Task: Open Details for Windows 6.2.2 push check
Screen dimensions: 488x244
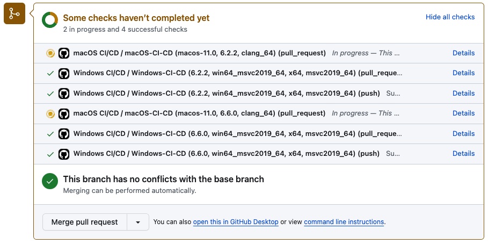Action: pyautogui.click(x=463, y=93)
